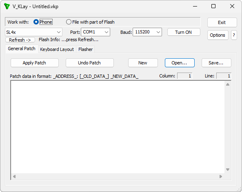Click the horizontal scrollbar right arrow
The image size is (242, 192).
[x=221, y=177]
